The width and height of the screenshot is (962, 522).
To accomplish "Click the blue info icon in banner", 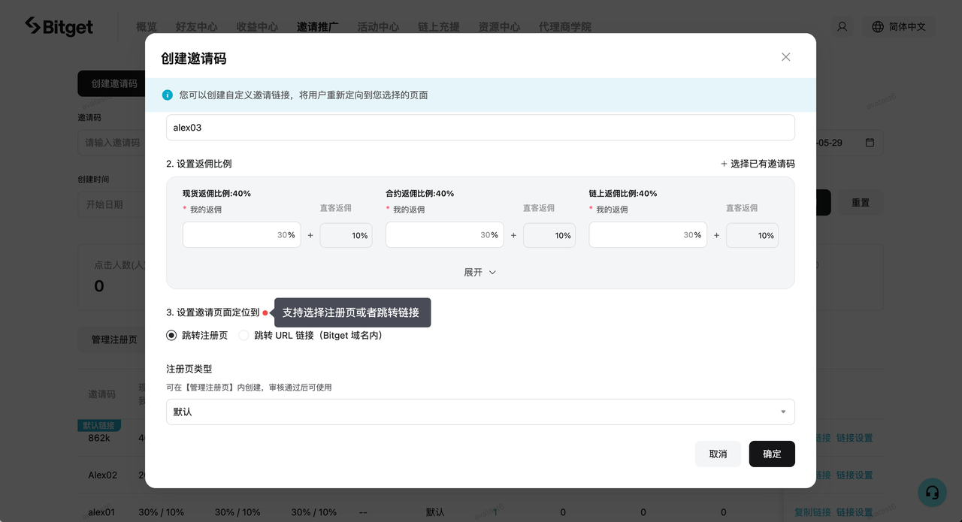I will [168, 95].
